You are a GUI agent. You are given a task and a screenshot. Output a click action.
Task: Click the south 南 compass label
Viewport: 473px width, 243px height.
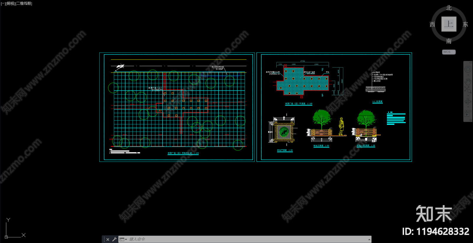449,41
